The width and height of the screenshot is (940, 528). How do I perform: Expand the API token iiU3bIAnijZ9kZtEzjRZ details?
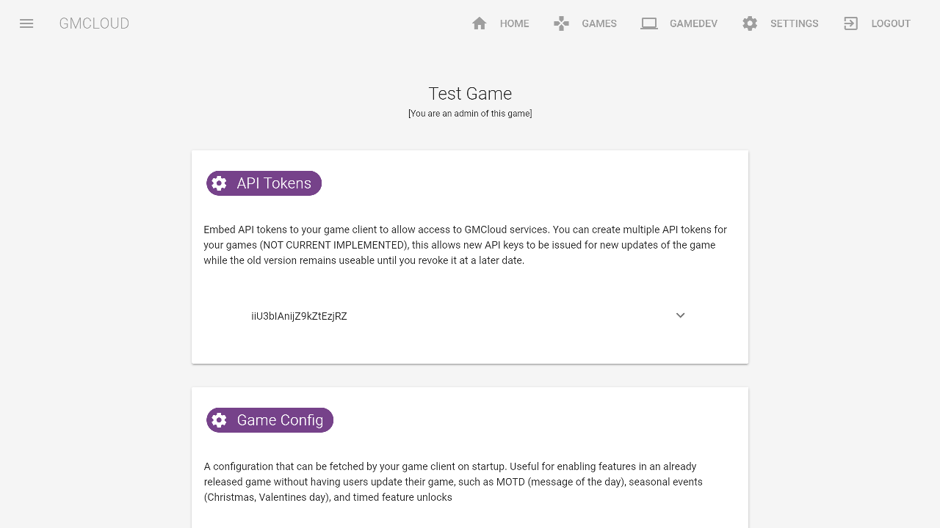[x=680, y=315]
